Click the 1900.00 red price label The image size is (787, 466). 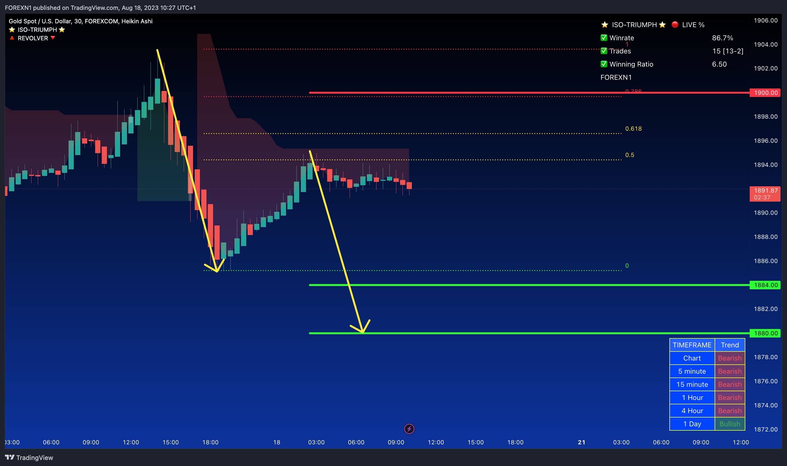tap(765, 93)
